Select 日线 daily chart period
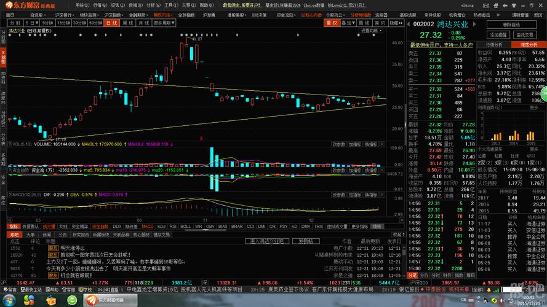The height and width of the screenshot is (307, 547). coord(111,23)
